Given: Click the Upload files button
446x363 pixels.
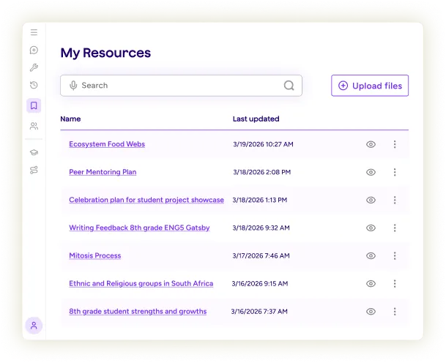Looking at the screenshot, I should coord(370,86).
